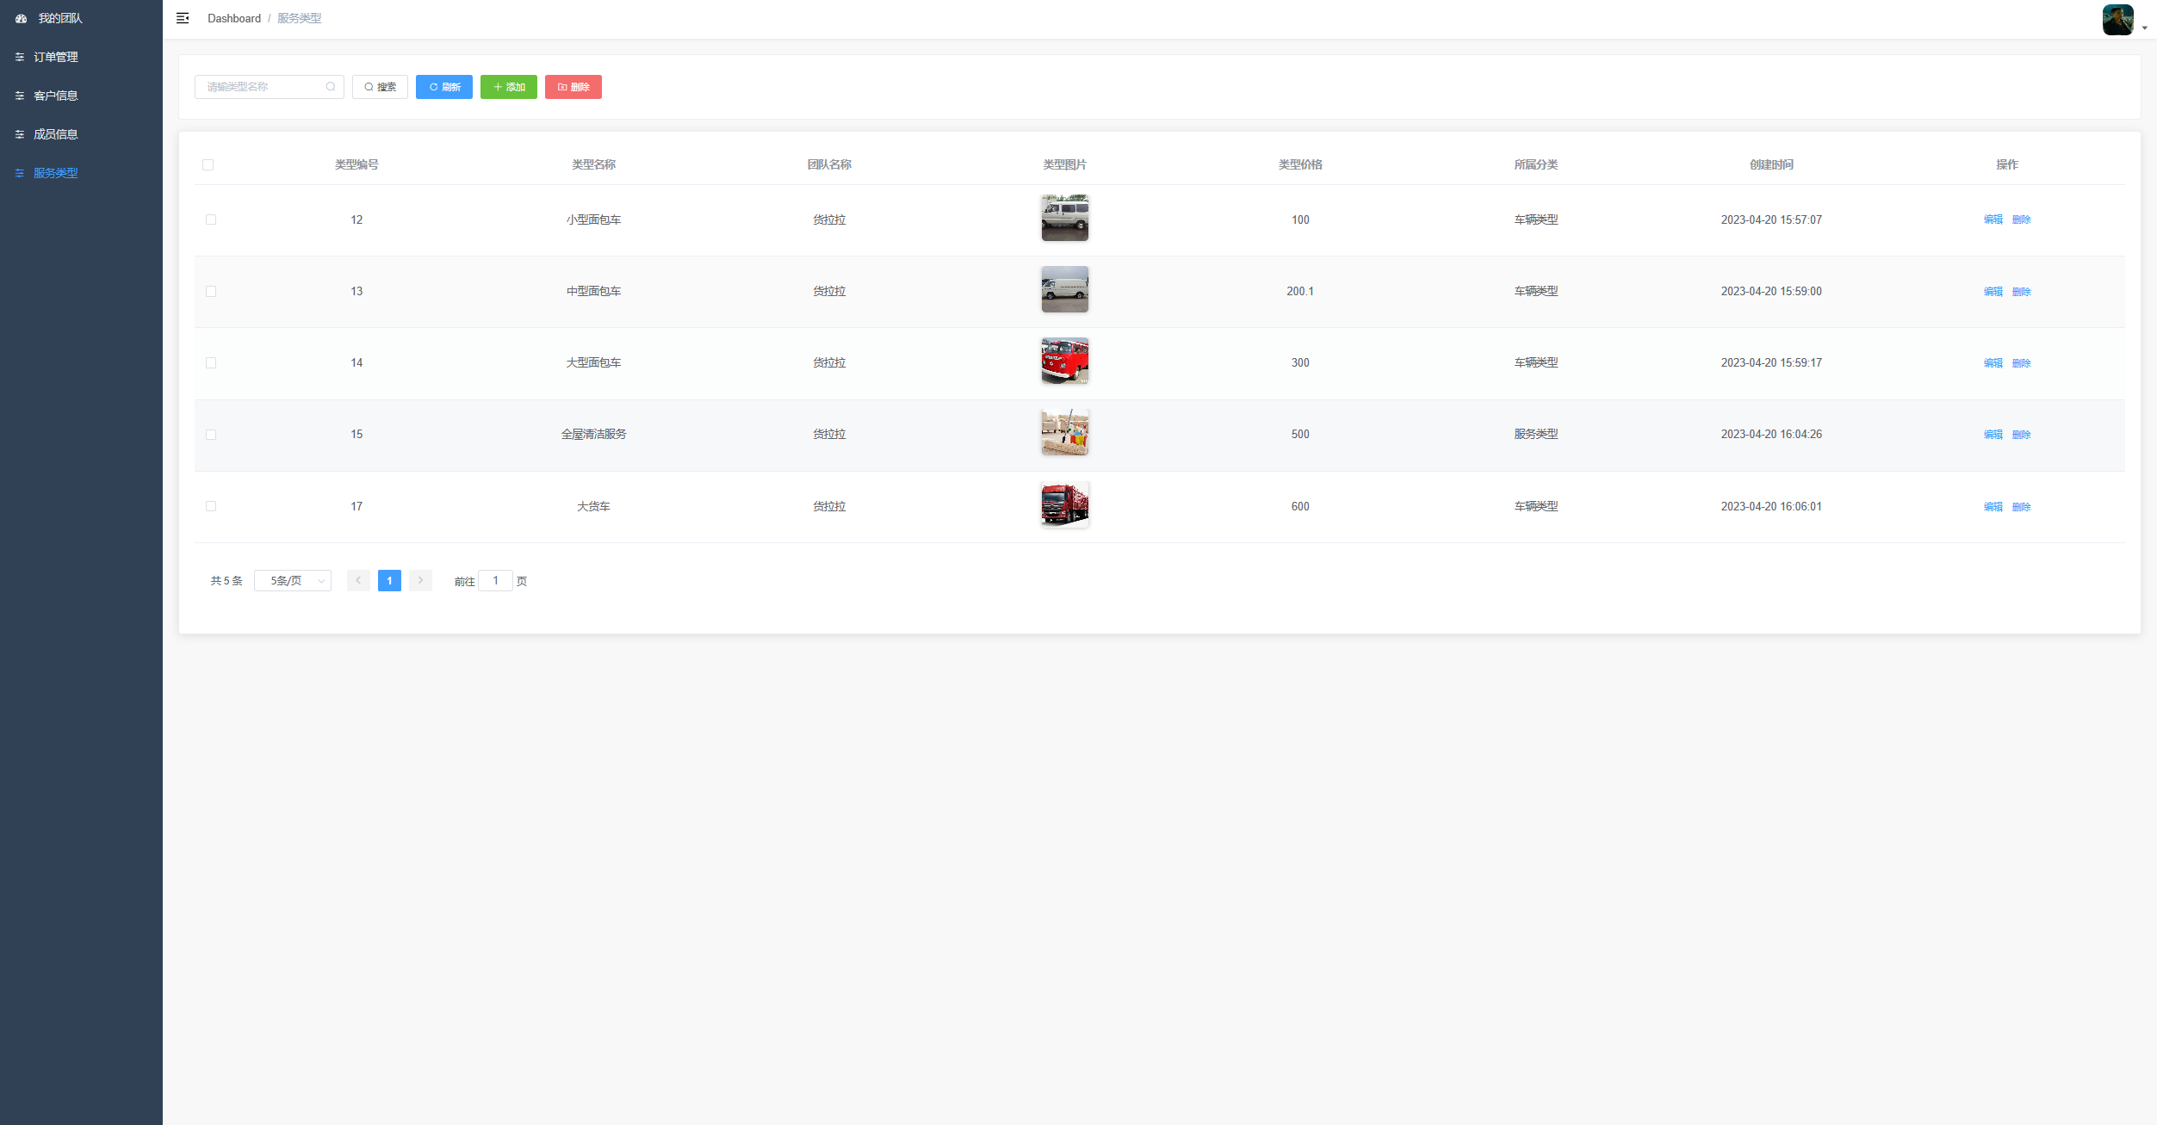Select page 1 in pagination

pos(389,581)
